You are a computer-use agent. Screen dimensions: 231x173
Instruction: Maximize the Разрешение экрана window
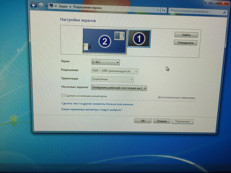click(x=214, y=3)
